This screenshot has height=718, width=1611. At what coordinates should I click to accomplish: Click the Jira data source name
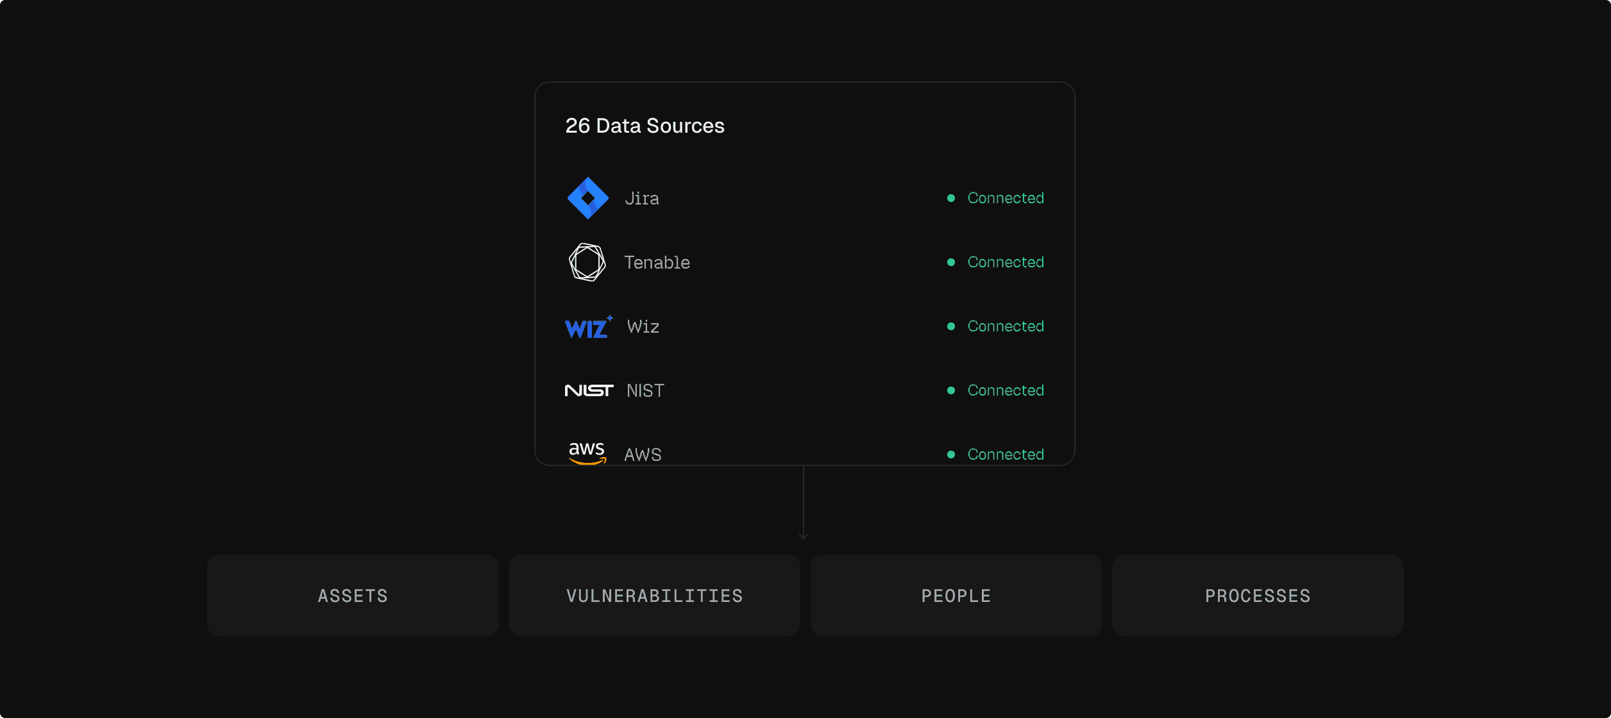[x=642, y=199]
